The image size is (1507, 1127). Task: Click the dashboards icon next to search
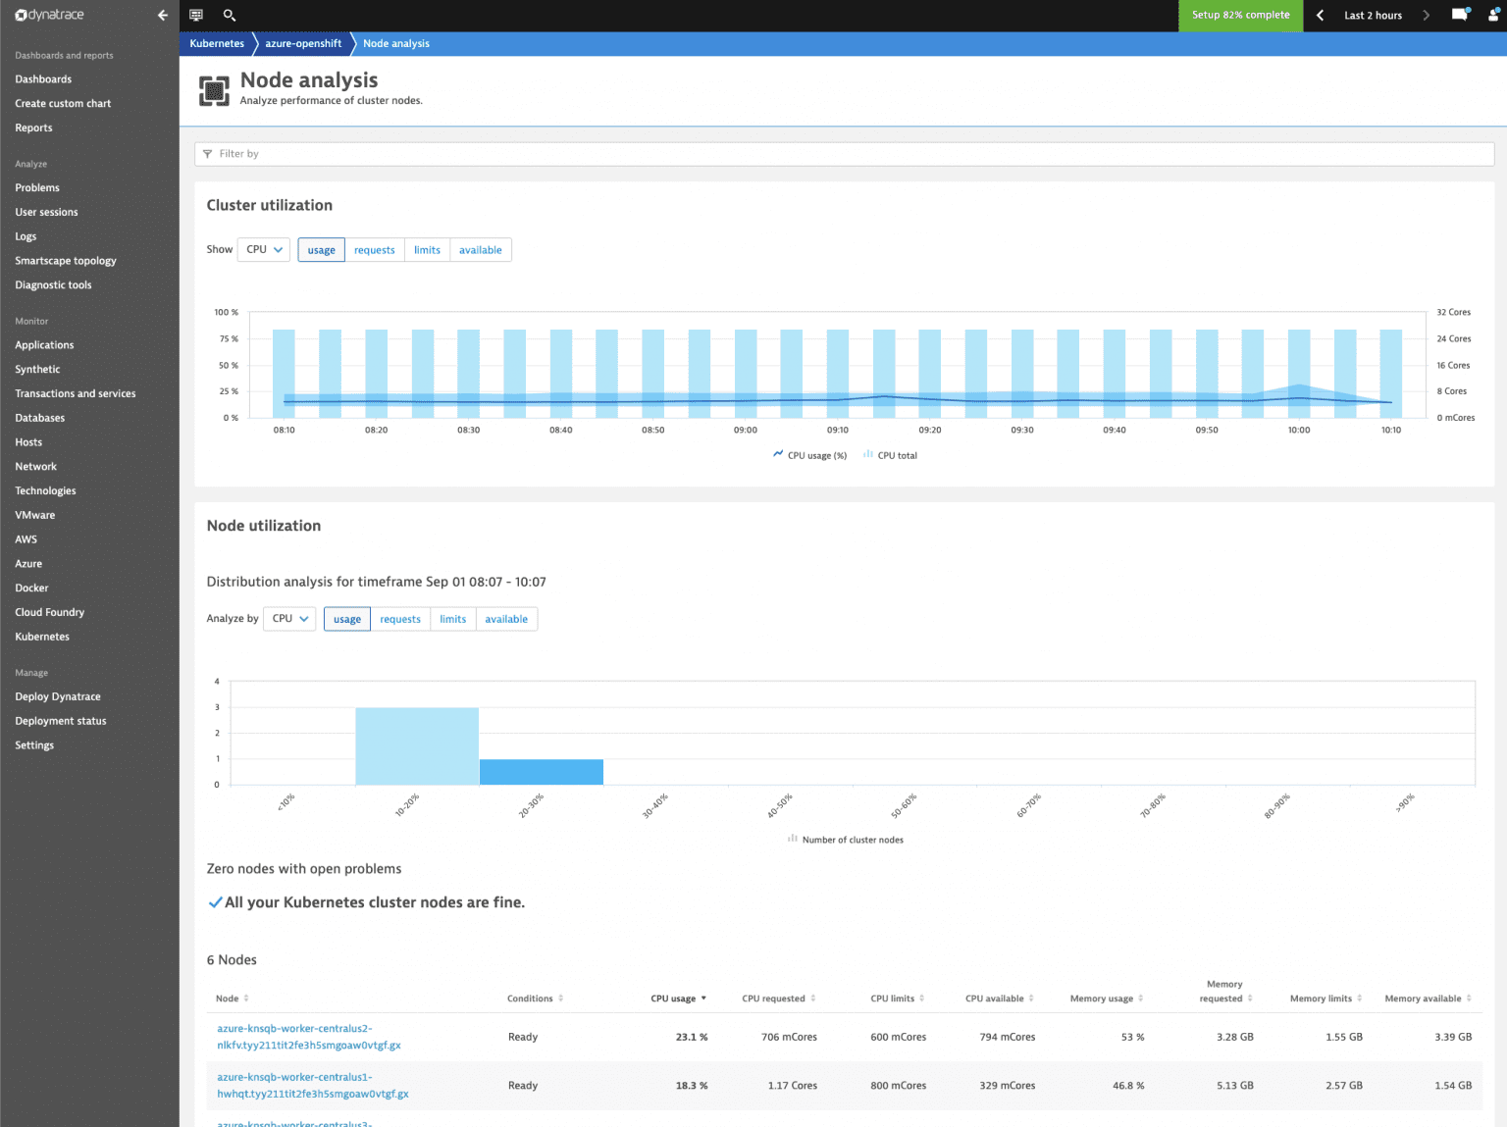point(195,16)
